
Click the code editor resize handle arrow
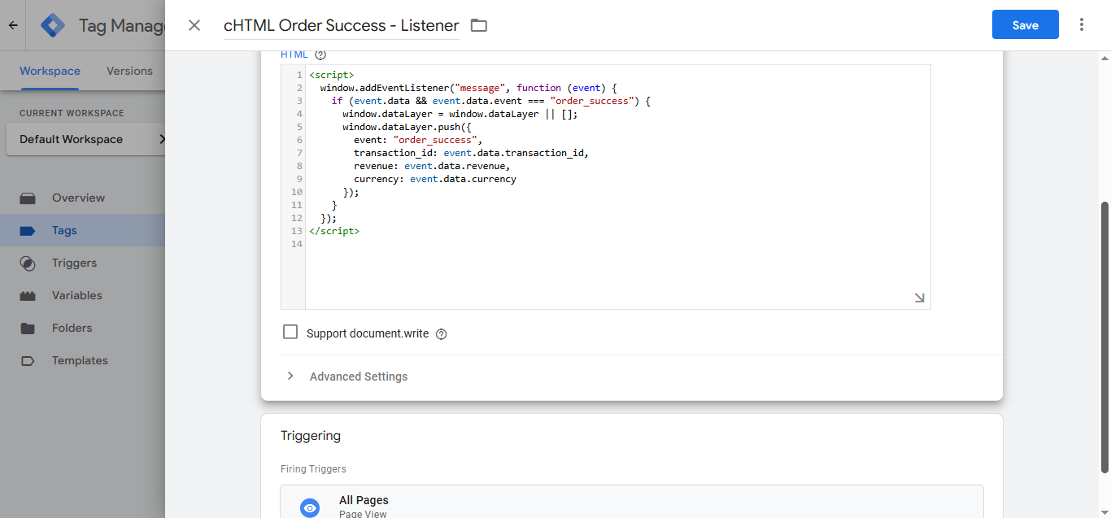tap(920, 298)
